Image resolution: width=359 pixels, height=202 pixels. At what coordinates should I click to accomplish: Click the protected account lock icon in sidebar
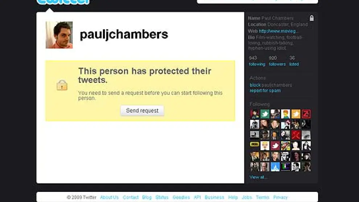click(x=311, y=18)
